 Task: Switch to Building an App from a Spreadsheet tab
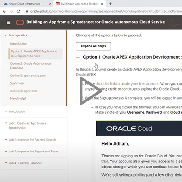(x=80, y=4)
